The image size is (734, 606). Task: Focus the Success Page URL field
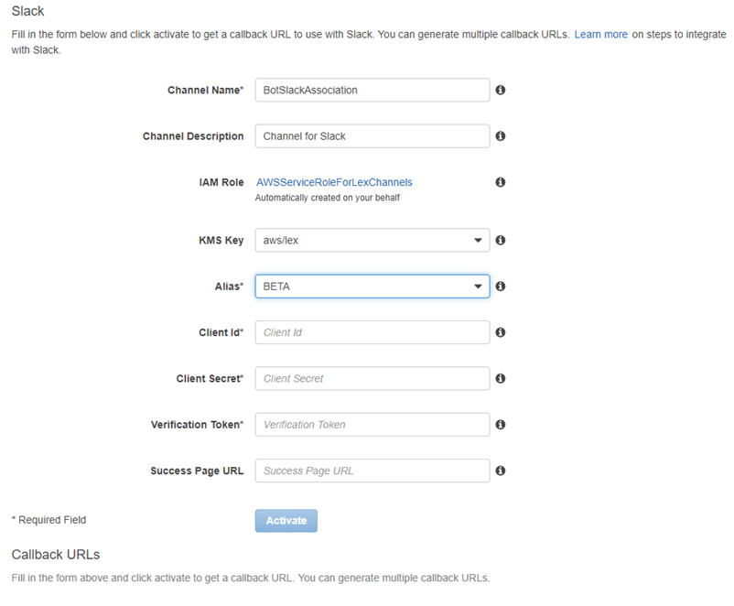click(372, 471)
